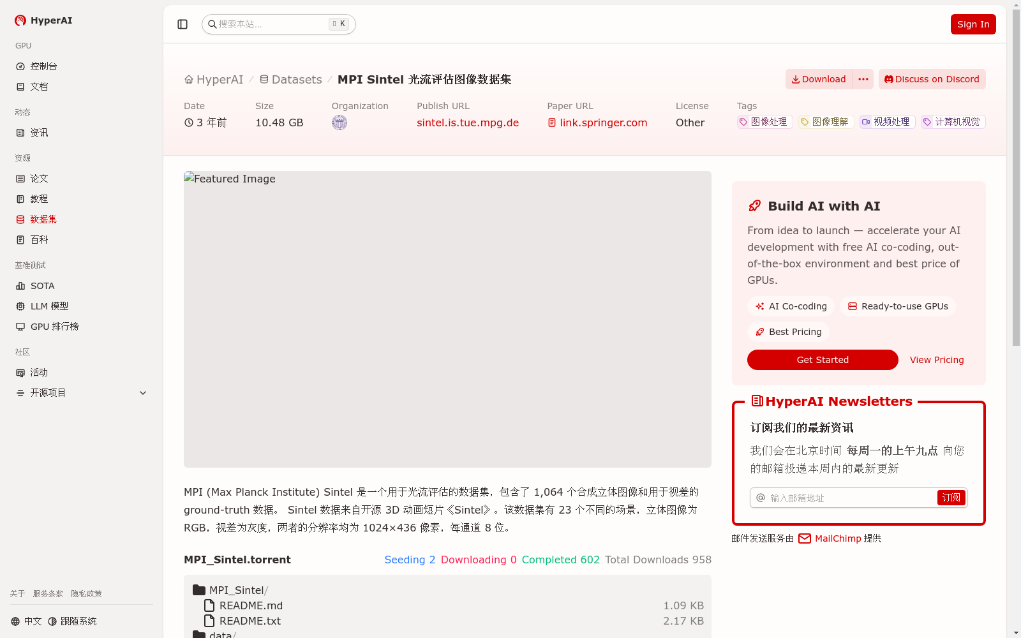Click the 隐私政策 footer link

click(x=86, y=594)
